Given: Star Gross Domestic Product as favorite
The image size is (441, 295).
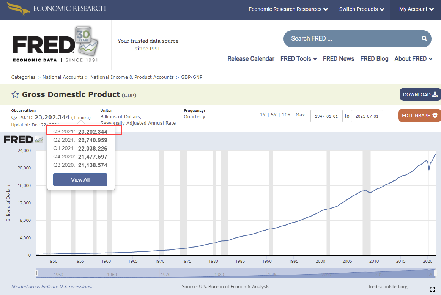Looking at the screenshot, I should pos(15,95).
